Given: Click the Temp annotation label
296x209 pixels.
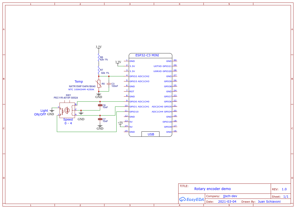Looking at the screenshot, I should 79,81.
